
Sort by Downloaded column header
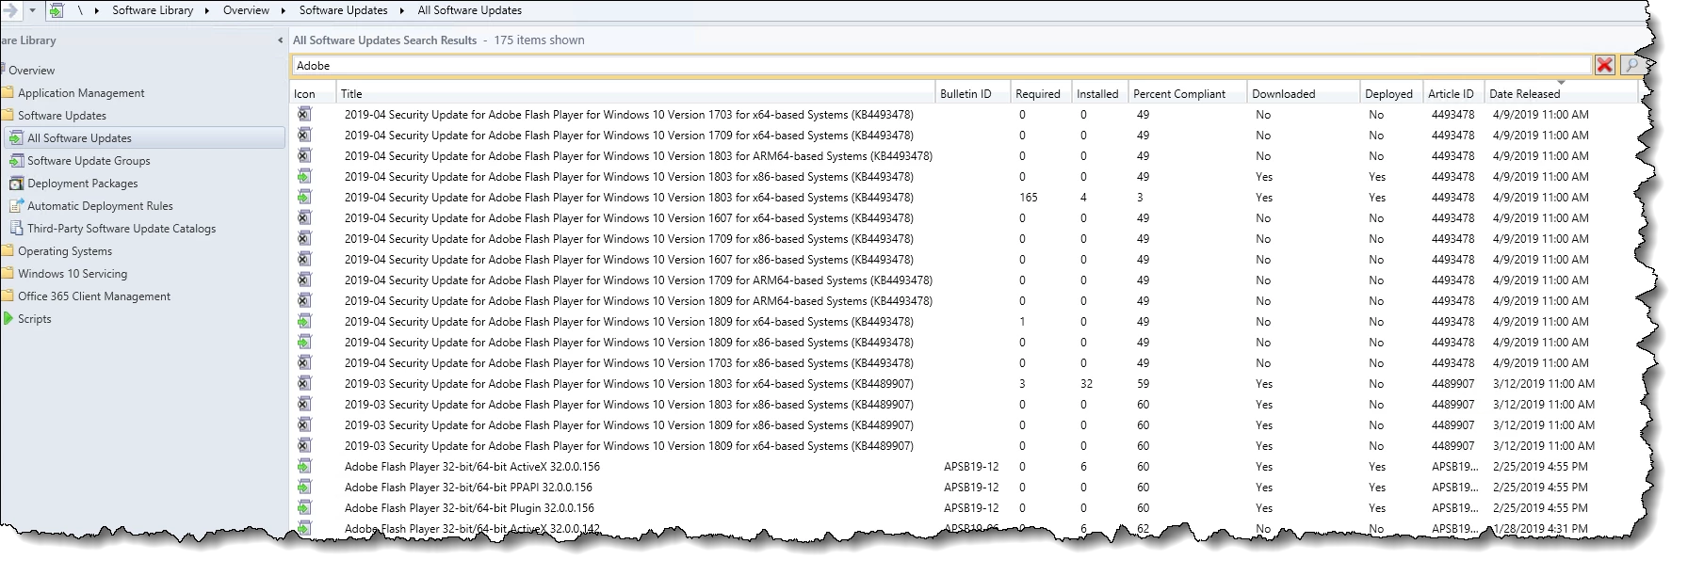pyautogui.click(x=1304, y=93)
